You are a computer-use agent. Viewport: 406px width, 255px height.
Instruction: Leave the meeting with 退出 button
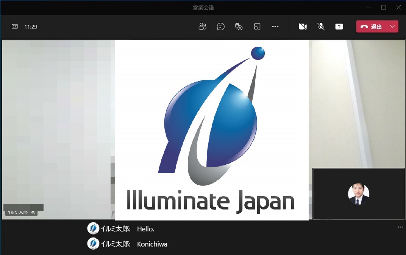click(371, 27)
